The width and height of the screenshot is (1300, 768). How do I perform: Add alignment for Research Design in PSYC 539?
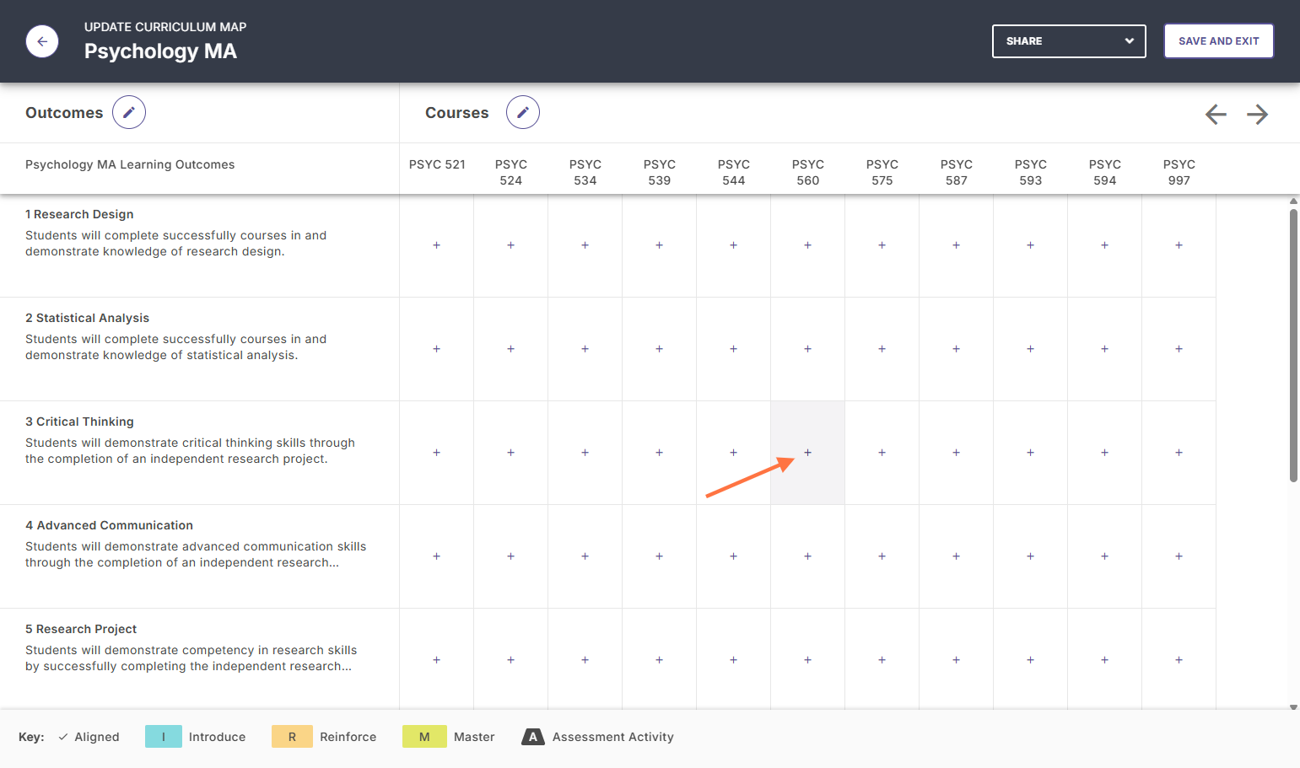click(x=660, y=245)
